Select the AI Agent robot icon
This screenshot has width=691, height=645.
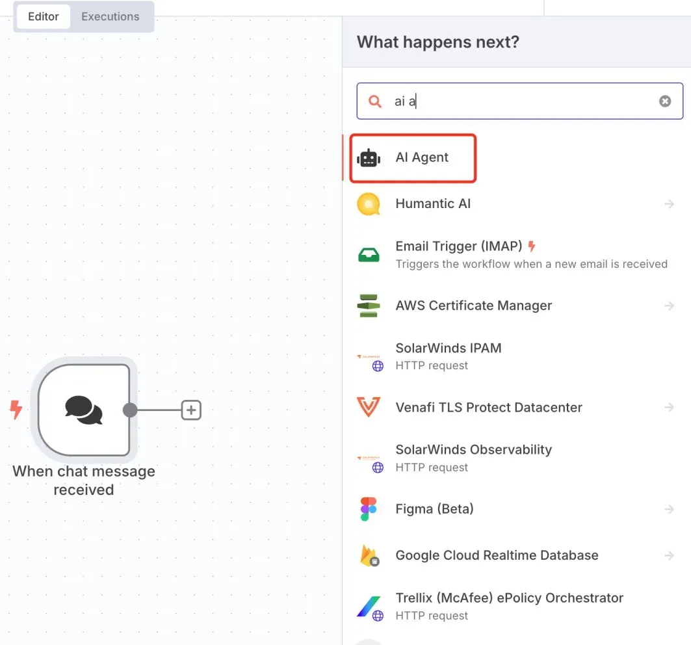[x=369, y=158]
